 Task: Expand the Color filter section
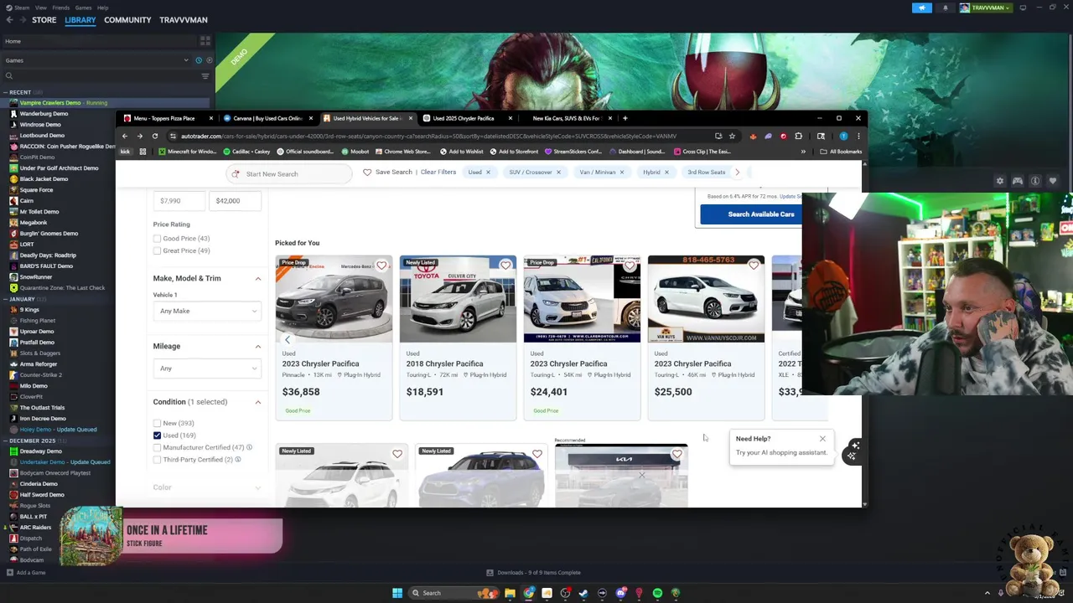click(257, 487)
